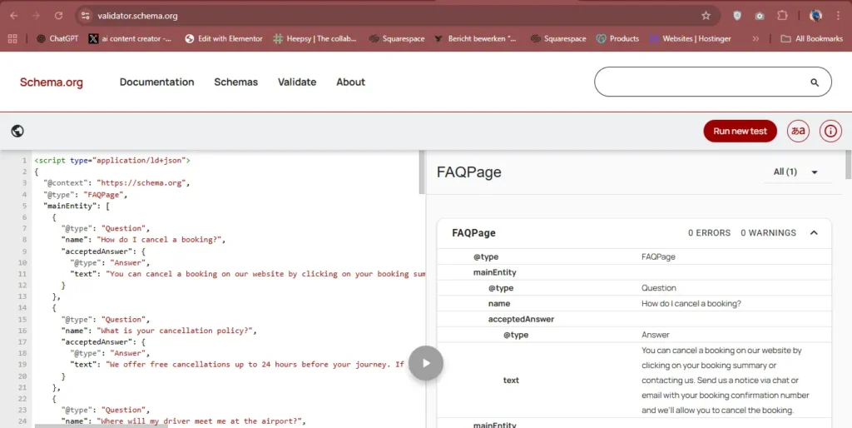852x428 pixels.
Task: Click the code editor horizontal scrollbar
Action: (102, 426)
